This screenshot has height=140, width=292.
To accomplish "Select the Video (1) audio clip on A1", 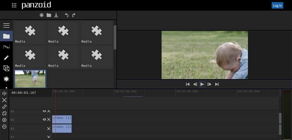I will click(x=62, y=129).
